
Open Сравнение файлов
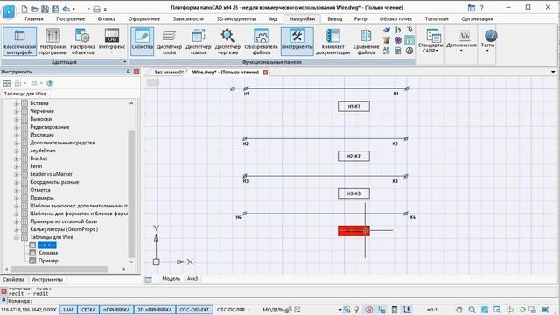(x=366, y=41)
